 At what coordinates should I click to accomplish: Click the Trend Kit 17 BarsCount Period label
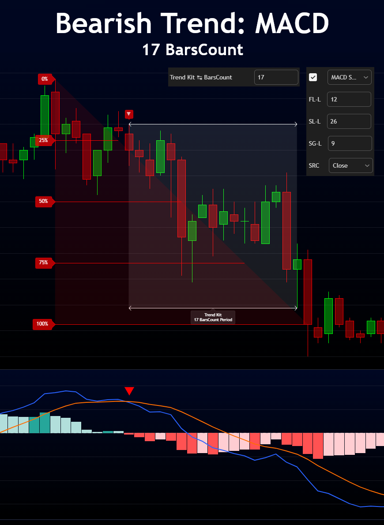point(213,317)
